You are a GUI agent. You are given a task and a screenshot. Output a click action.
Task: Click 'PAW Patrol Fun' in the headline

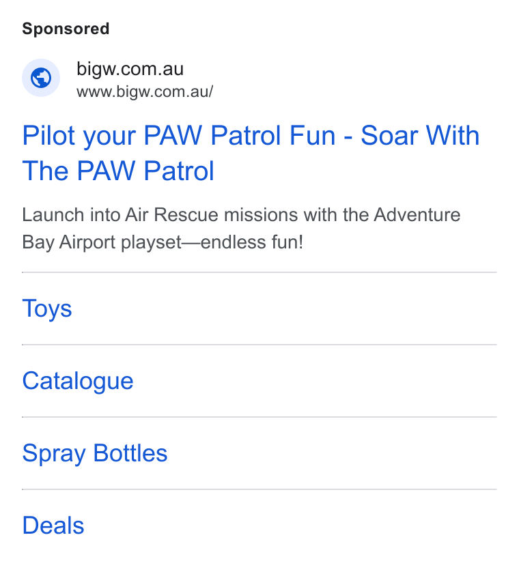pyautogui.click(x=240, y=135)
